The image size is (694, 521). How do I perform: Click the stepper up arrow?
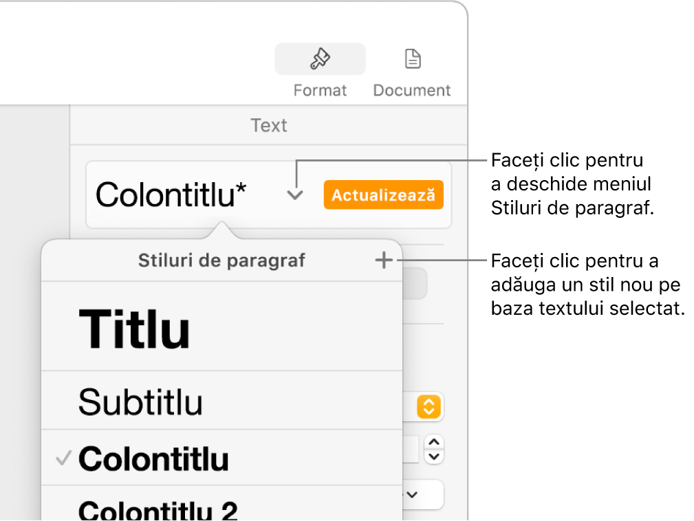tap(434, 442)
